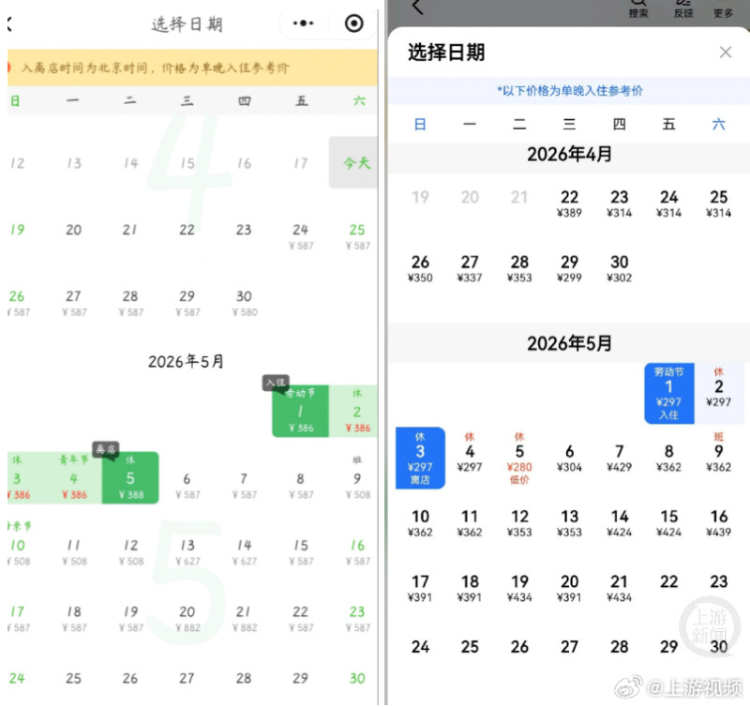
Task: Select April 30 priced ¥302
Action: tap(619, 269)
